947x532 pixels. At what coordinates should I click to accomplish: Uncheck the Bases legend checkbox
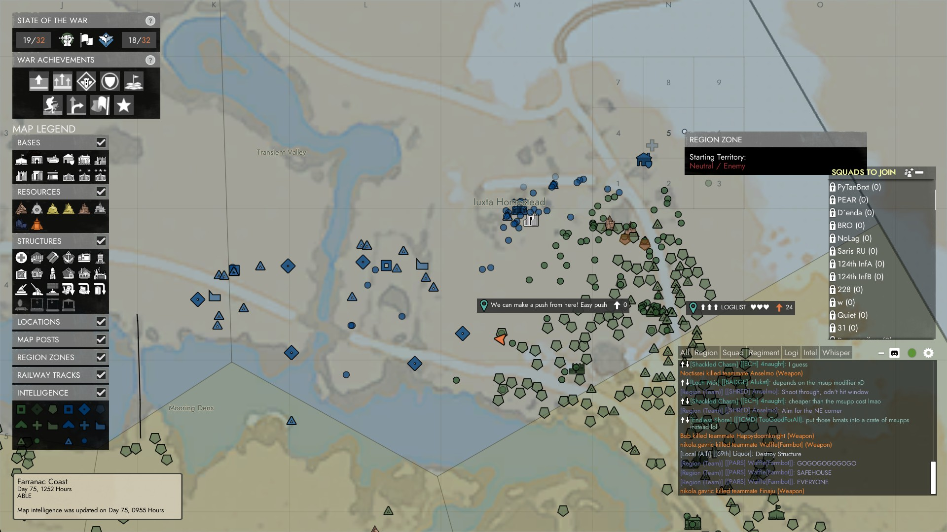coord(101,142)
